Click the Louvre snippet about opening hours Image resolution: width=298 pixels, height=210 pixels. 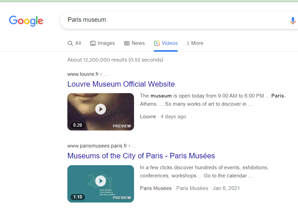point(213,100)
